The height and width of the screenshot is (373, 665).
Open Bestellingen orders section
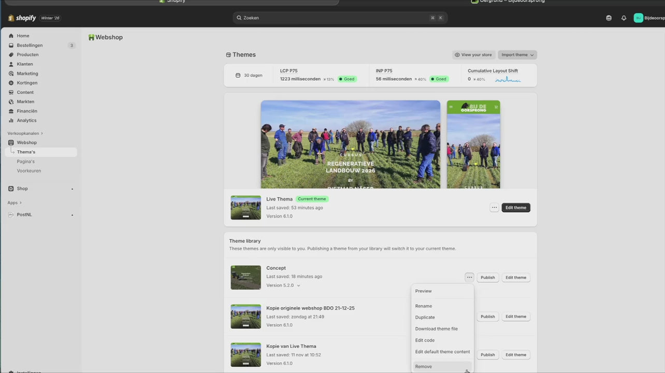pos(30,45)
